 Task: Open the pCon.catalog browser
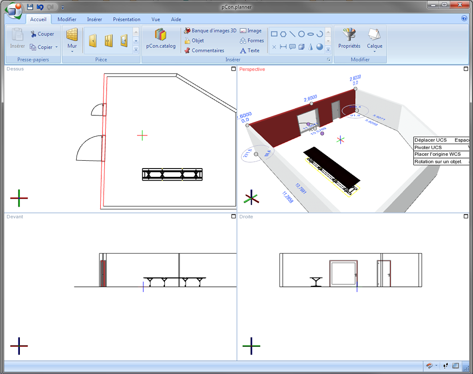[x=160, y=38]
